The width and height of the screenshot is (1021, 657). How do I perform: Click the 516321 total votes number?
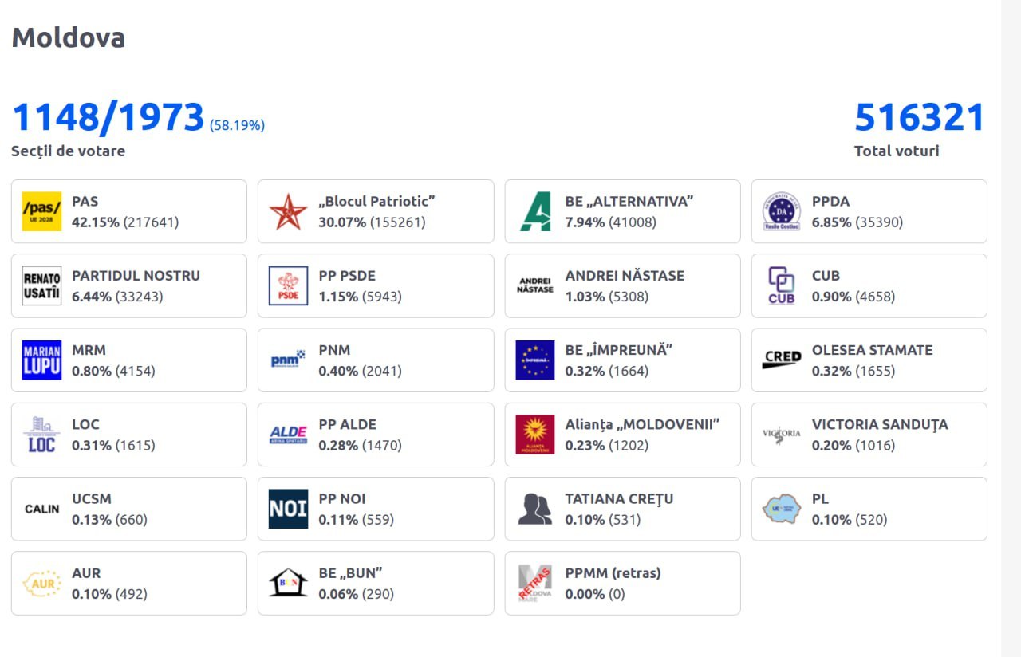(x=920, y=118)
